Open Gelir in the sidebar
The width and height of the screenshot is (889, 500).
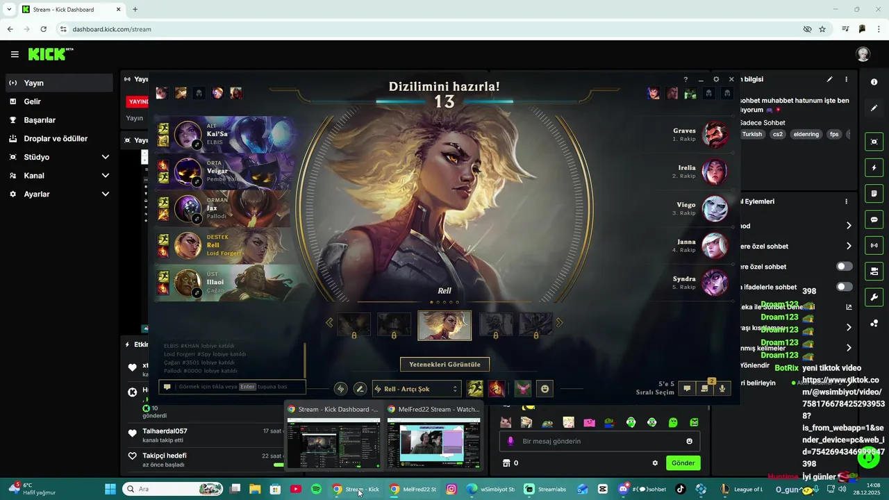[59, 101]
